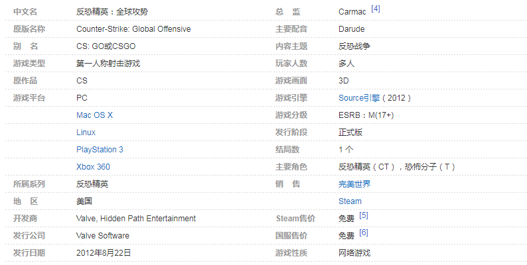Open the Linux platform link
This screenshot has width=527, height=265.
(86, 132)
